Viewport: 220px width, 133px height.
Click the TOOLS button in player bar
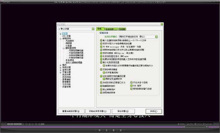click(198, 124)
